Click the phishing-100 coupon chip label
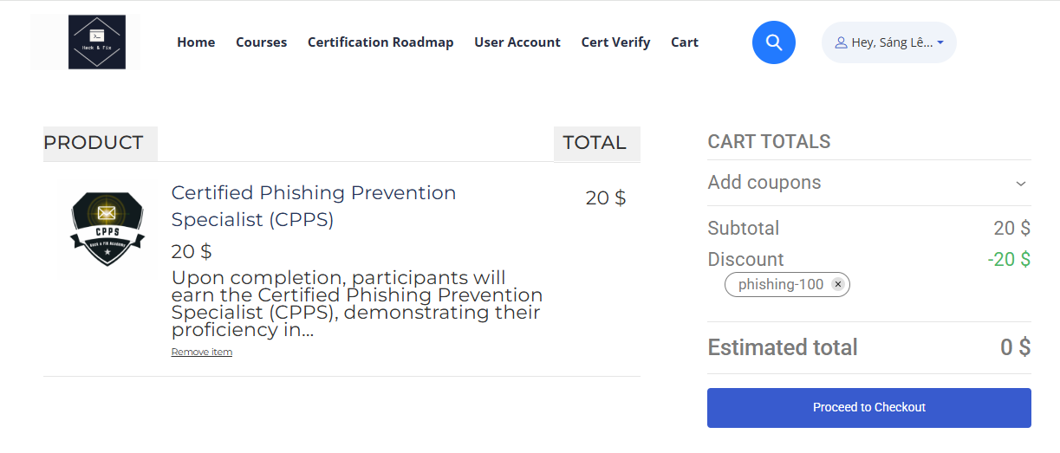 tap(781, 284)
